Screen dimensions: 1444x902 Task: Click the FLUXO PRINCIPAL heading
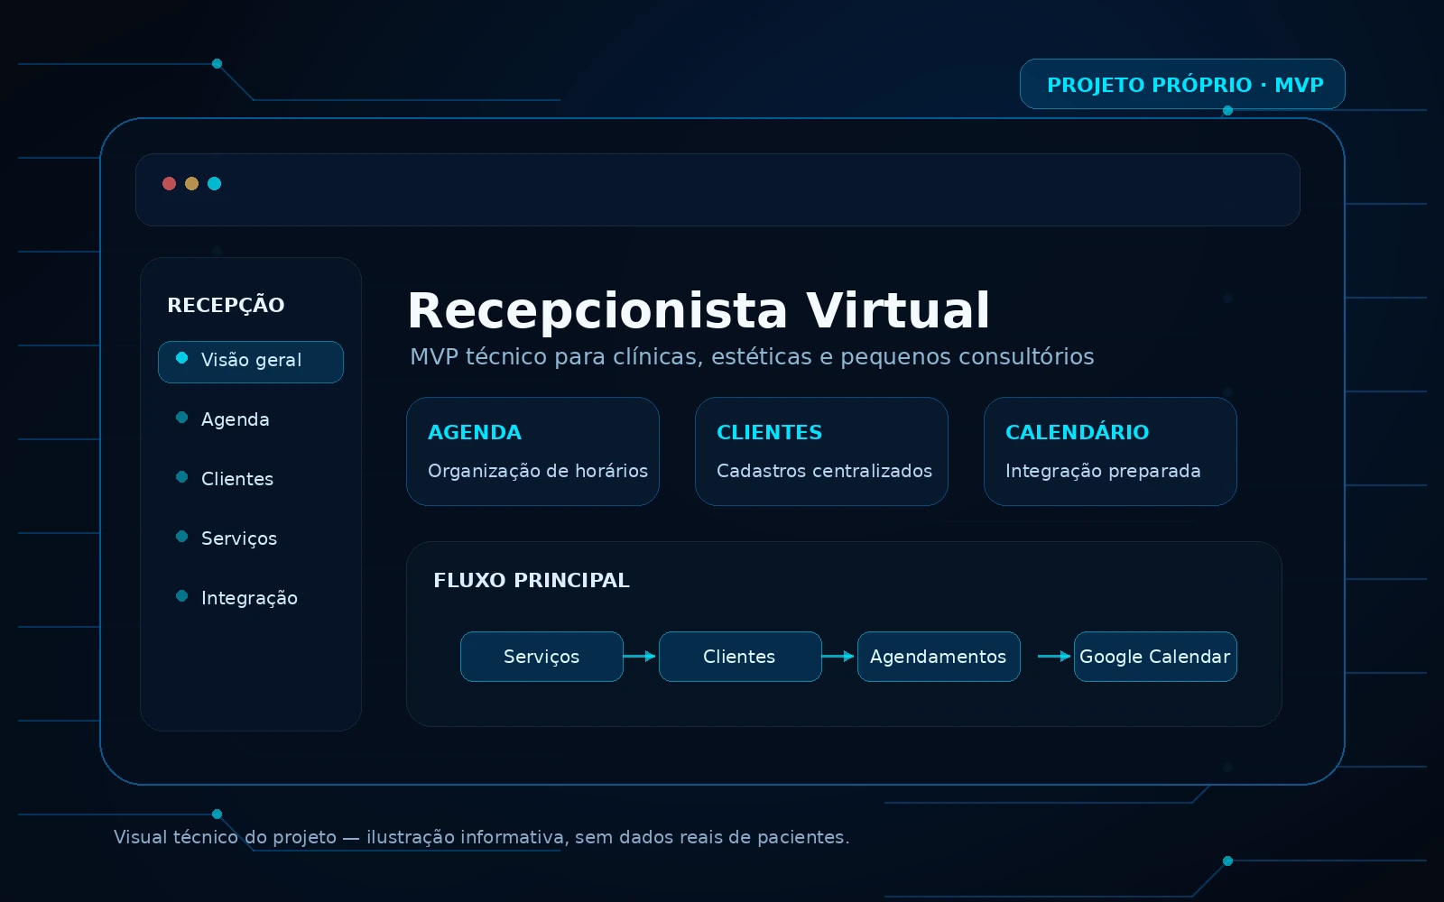pyautogui.click(x=532, y=580)
